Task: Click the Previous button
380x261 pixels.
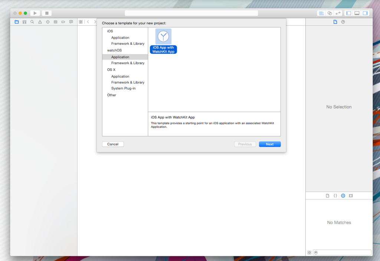Action: pyautogui.click(x=245, y=144)
